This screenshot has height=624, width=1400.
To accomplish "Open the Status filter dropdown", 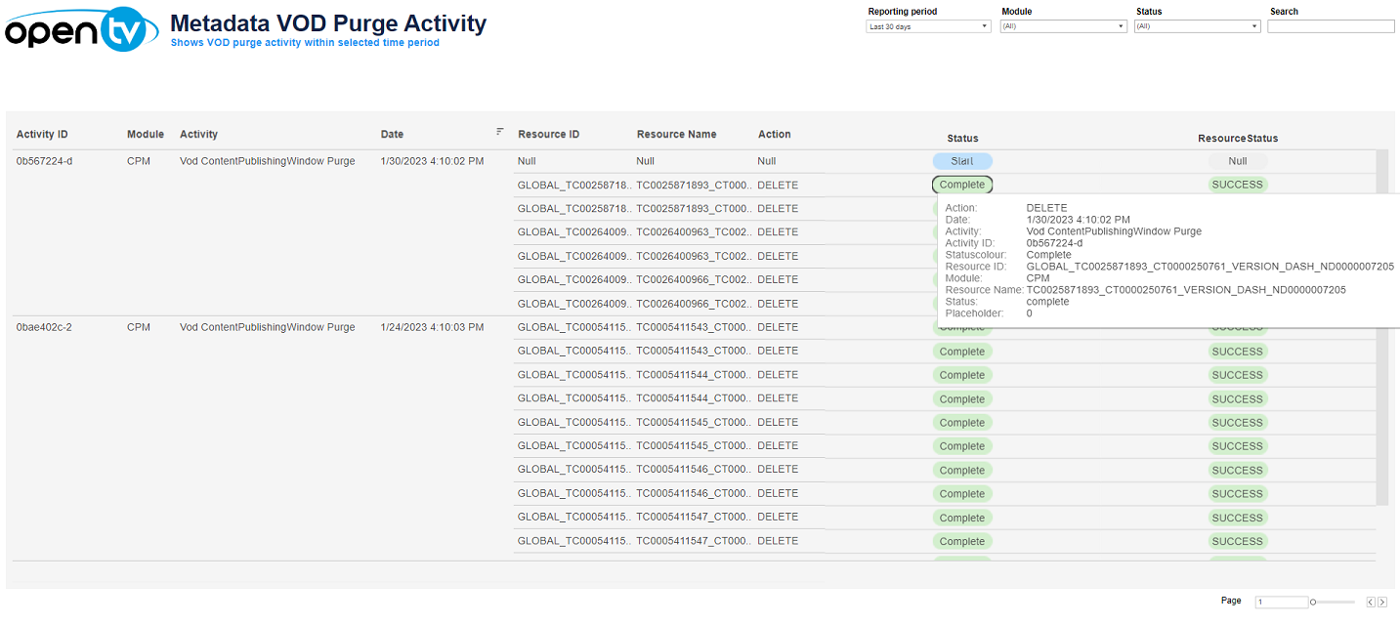I will pyautogui.click(x=1197, y=26).
